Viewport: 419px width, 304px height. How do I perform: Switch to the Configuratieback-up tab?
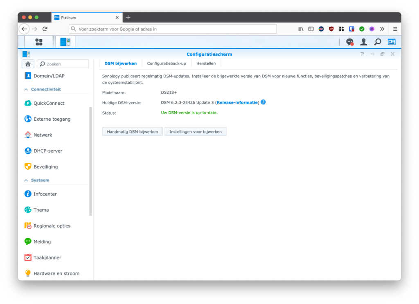click(167, 63)
